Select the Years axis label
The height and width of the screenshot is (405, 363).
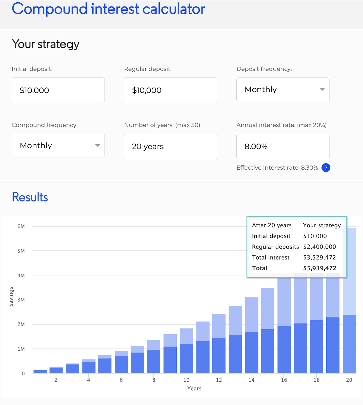click(x=194, y=389)
